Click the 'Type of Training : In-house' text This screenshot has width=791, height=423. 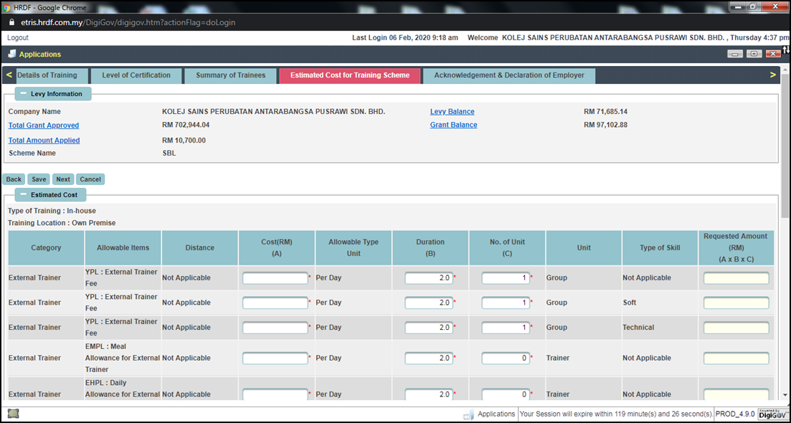pos(52,211)
